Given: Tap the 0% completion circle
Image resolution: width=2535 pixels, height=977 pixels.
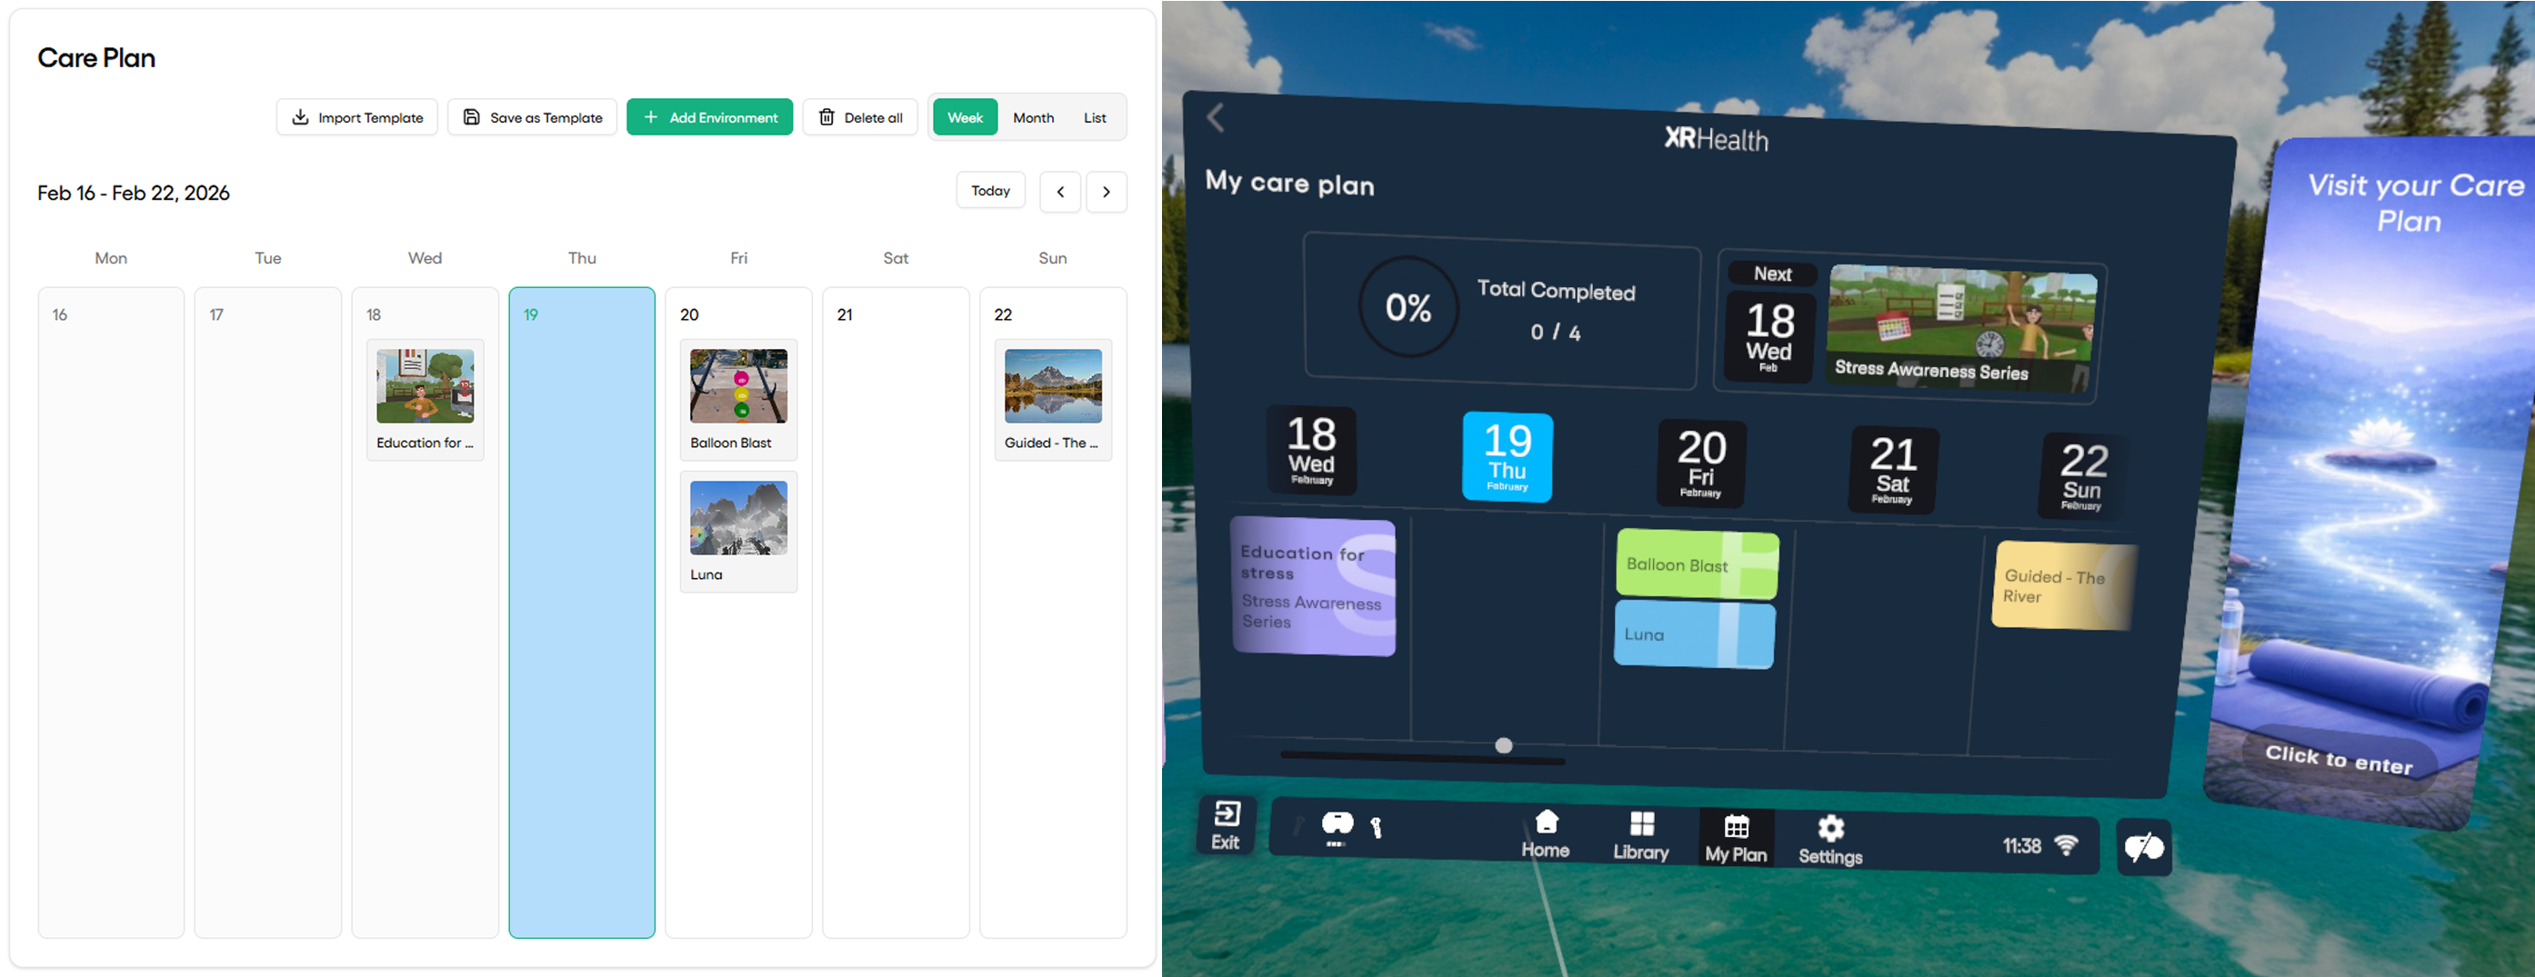Looking at the screenshot, I should point(1408,307).
